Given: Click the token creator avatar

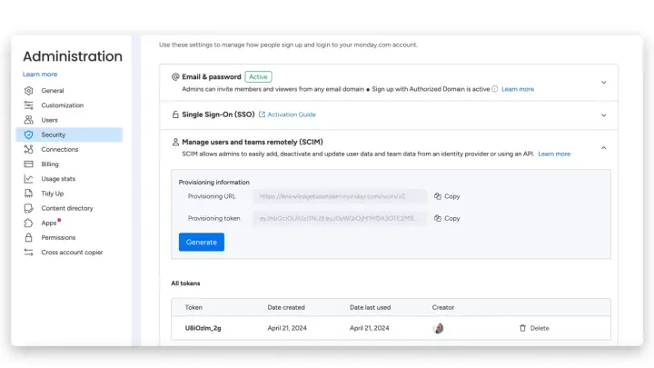Looking at the screenshot, I should [x=439, y=328].
